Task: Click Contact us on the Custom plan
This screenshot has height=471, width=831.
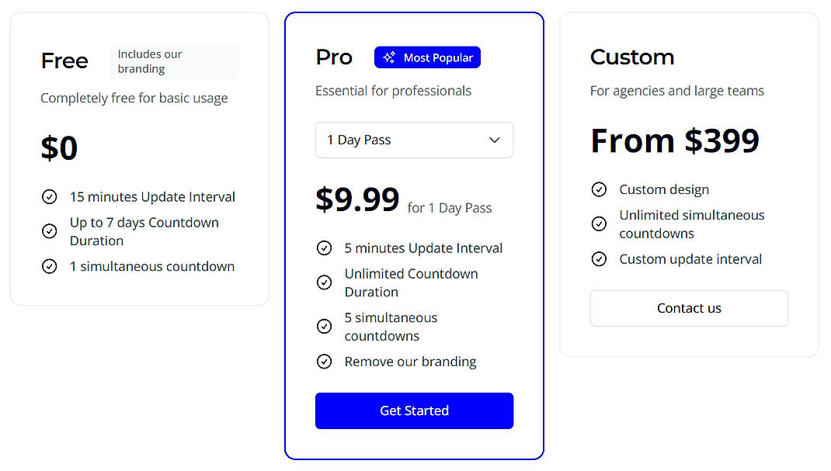Action: click(688, 308)
